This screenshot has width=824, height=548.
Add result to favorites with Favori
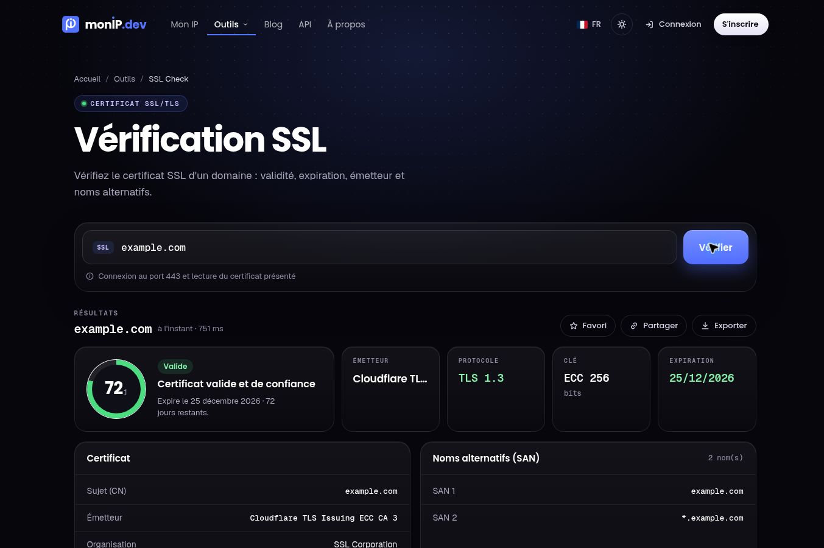pos(588,326)
